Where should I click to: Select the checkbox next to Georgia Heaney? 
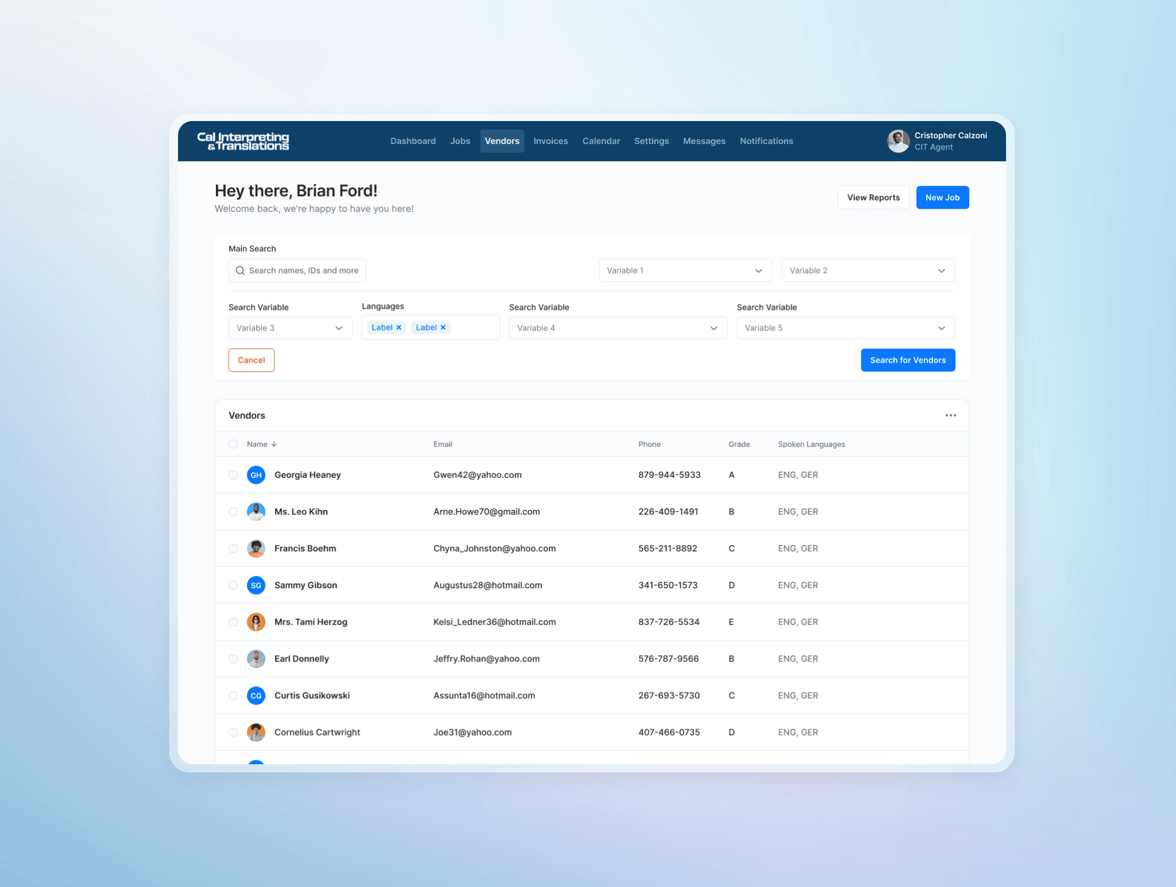click(x=233, y=474)
